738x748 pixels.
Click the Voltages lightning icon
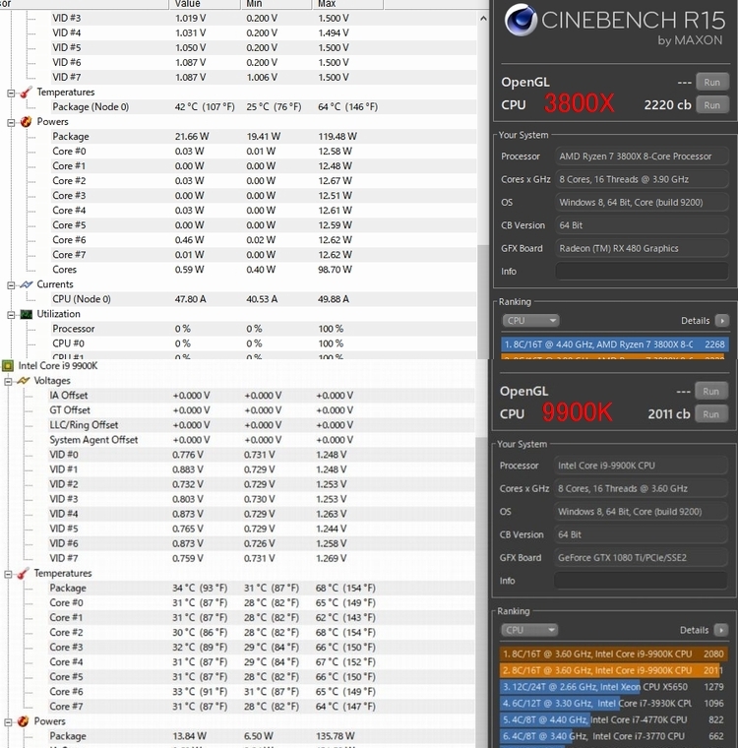(23, 381)
